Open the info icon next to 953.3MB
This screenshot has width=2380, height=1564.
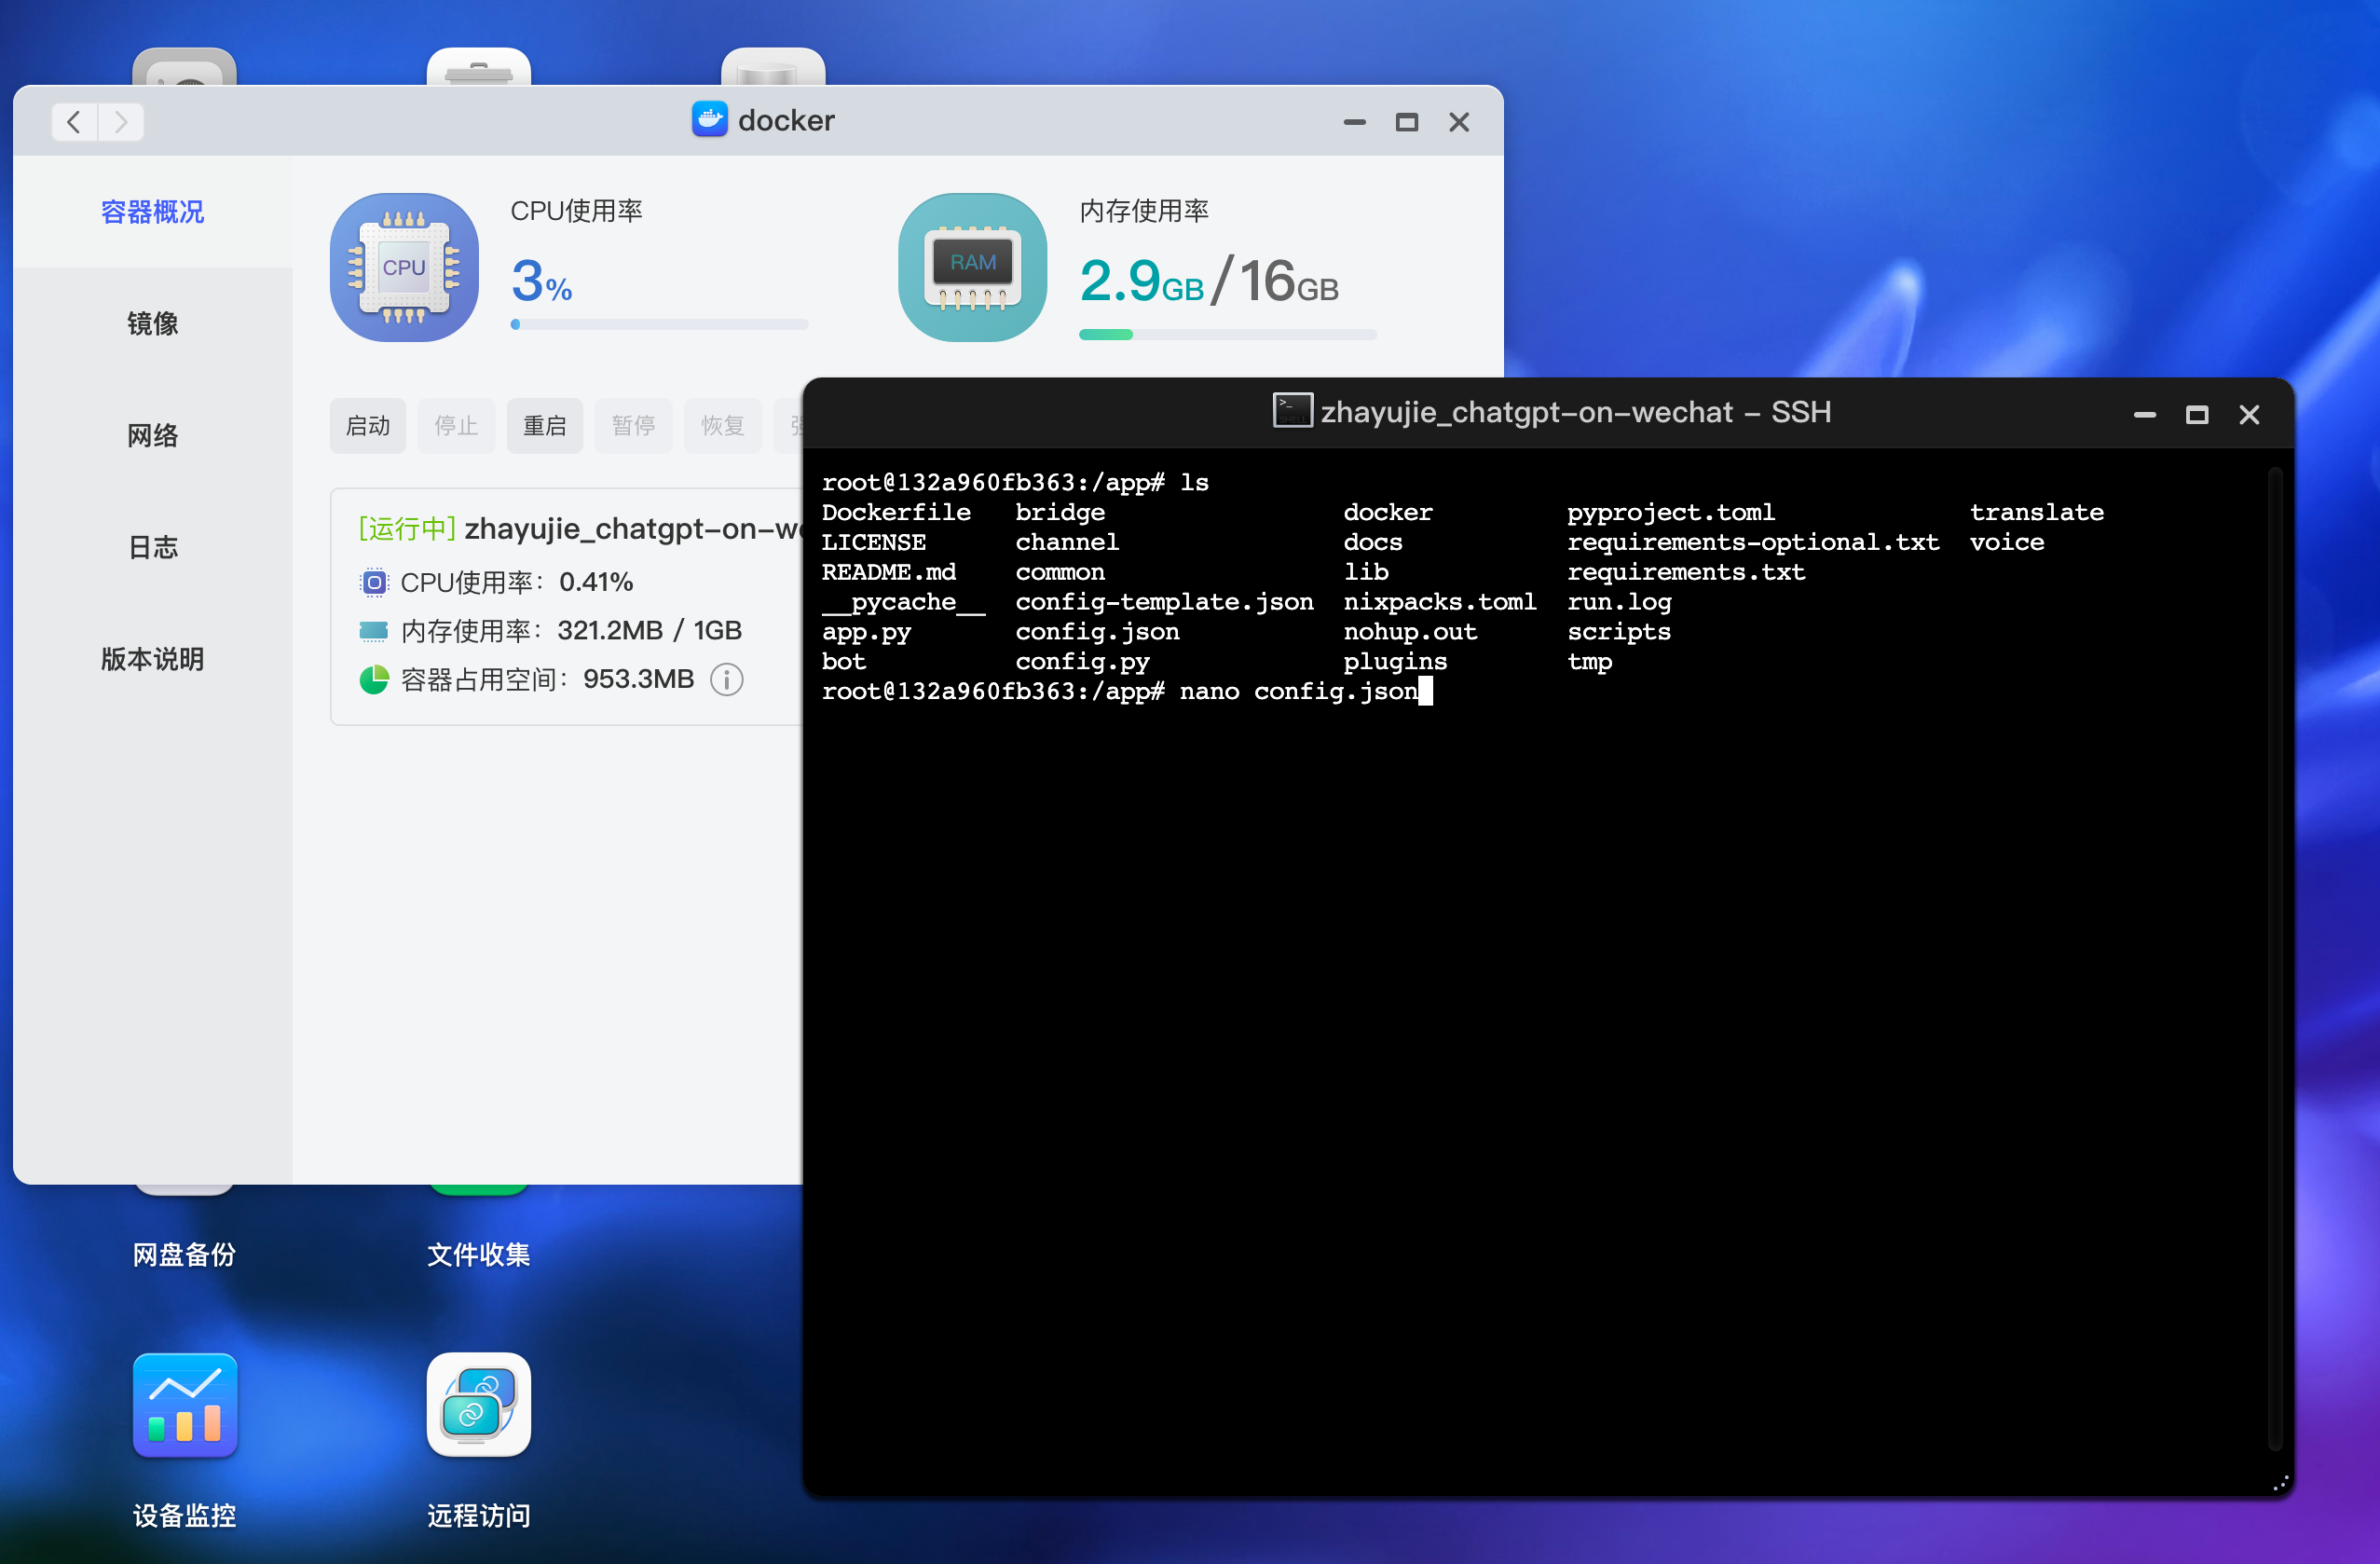pyautogui.click(x=727, y=680)
